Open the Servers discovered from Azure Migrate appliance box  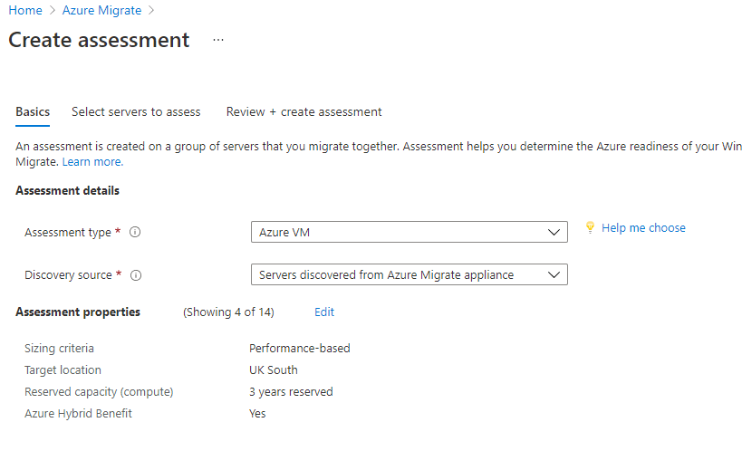[x=410, y=274]
